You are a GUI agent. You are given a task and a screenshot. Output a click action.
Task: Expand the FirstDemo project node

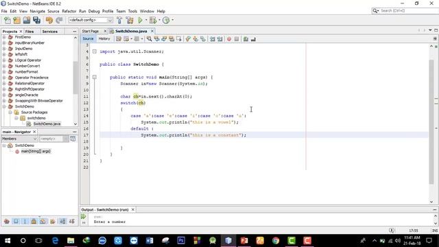coord(4,37)
